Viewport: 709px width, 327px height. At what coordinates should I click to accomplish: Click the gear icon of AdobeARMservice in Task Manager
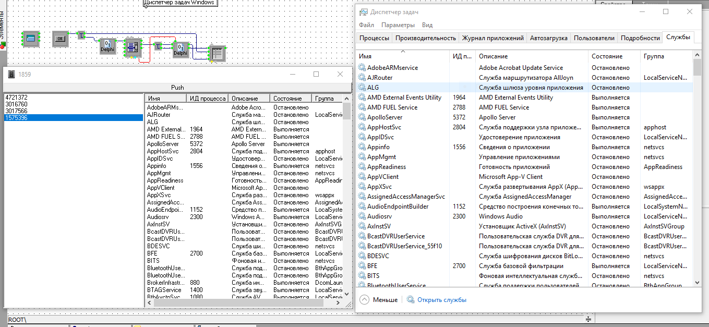362,68
